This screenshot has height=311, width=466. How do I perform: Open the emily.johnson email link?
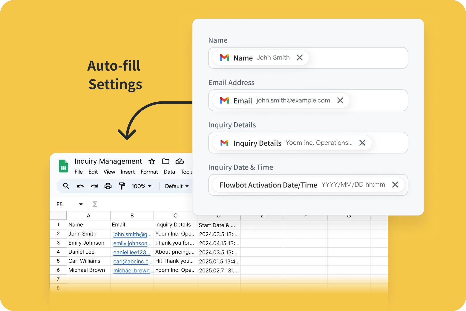[x=132, y=243]
